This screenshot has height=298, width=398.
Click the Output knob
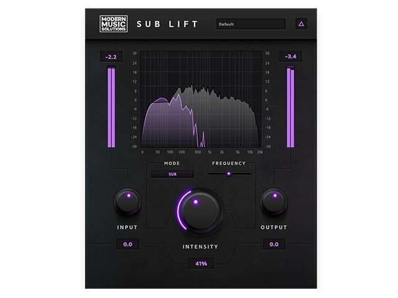click(x=274, y=202)
